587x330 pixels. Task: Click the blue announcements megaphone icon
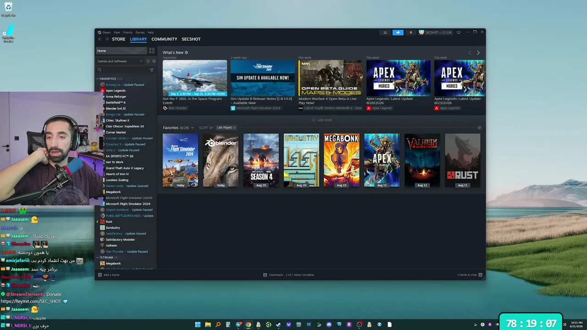coord(398,33)
